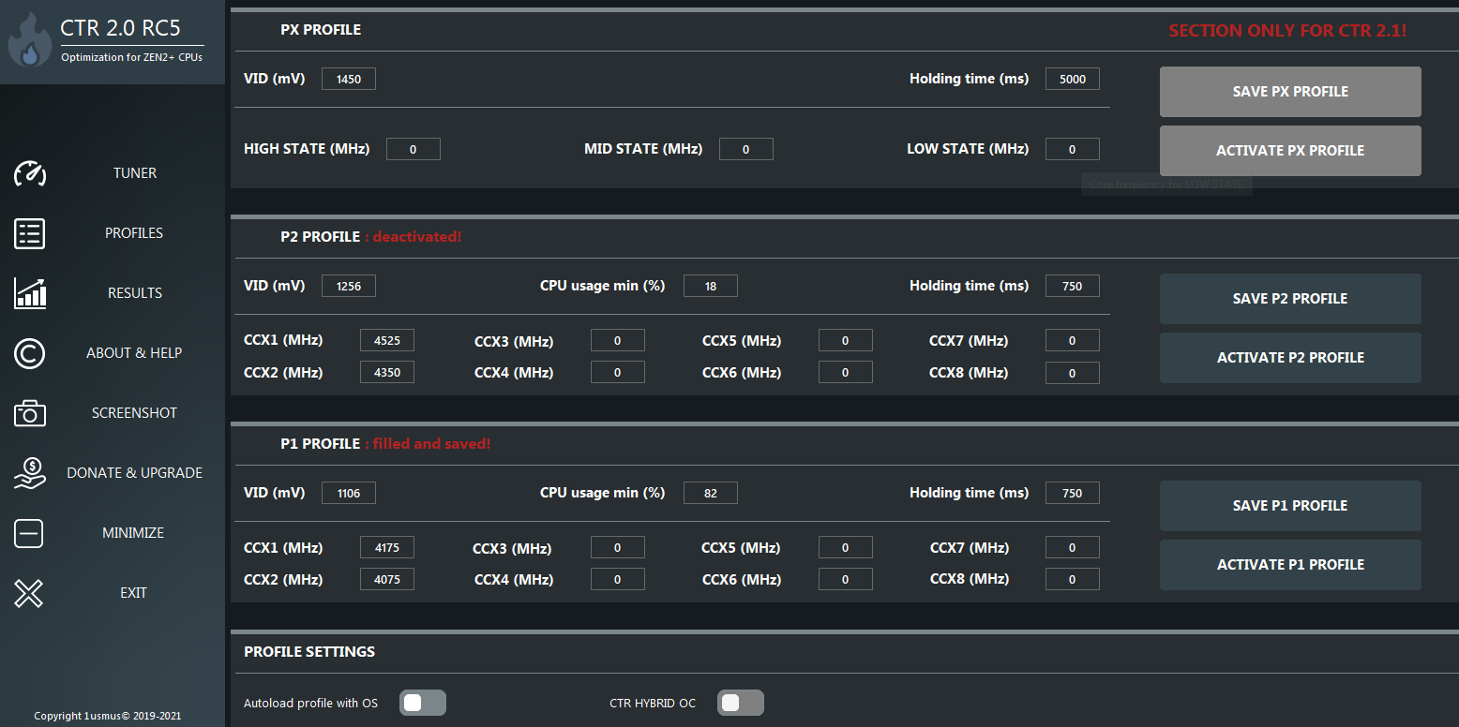1459x727 pixels.
Task: Open the PROFILES menu item
Action: point(134,233)
